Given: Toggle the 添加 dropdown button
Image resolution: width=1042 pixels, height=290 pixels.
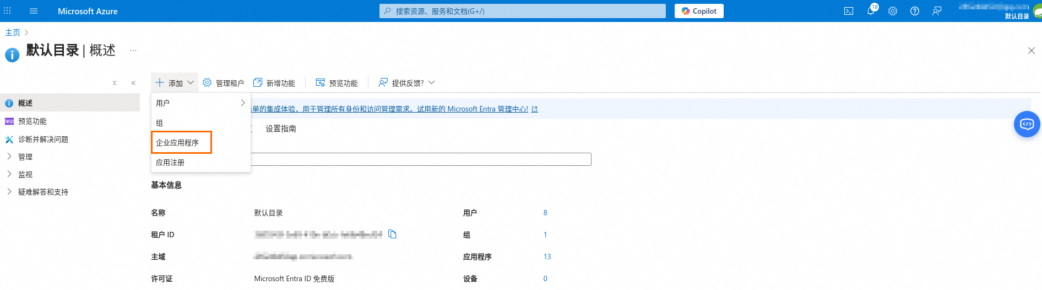Looking at the screenshot, I should point(175,83).
